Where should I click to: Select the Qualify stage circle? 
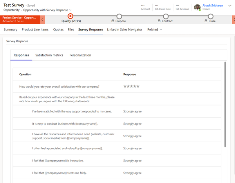coord(70,16)
